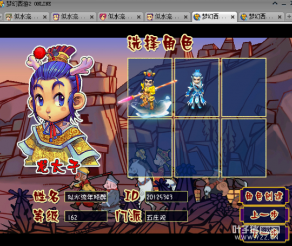Click the collapse chevron in title bar
Viewport: 292px width, 246px height.
pyautogui.click(x=275, y=3)
